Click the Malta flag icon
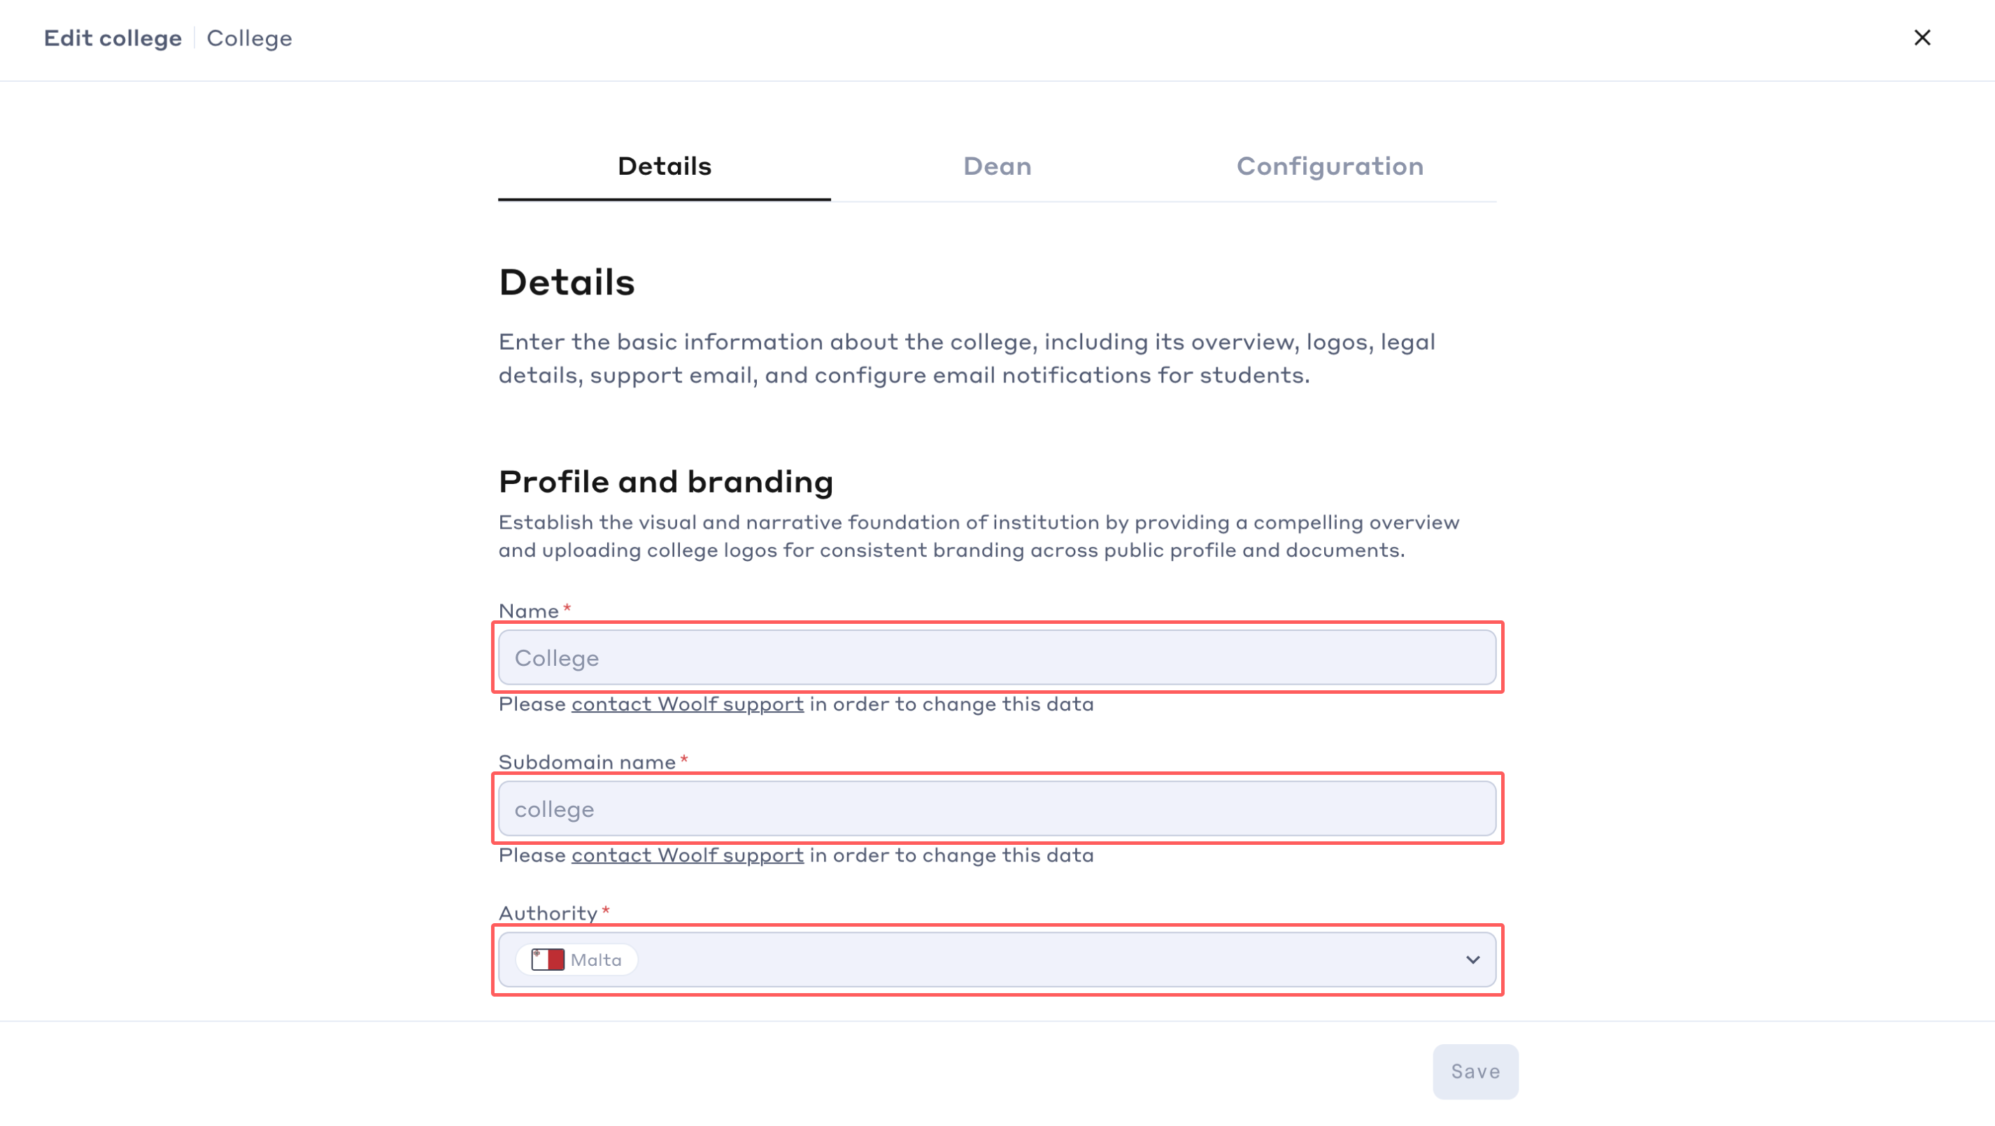This screenshot has height=1126, width=1995. pos(548,960)
